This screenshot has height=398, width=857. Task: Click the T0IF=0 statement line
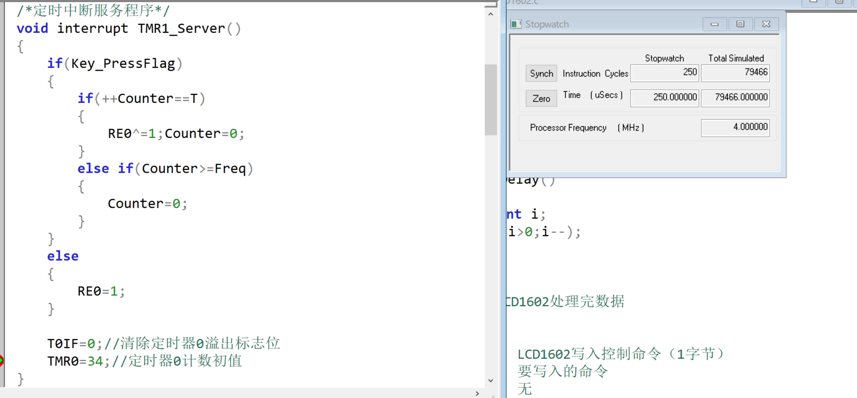point(71,344)
